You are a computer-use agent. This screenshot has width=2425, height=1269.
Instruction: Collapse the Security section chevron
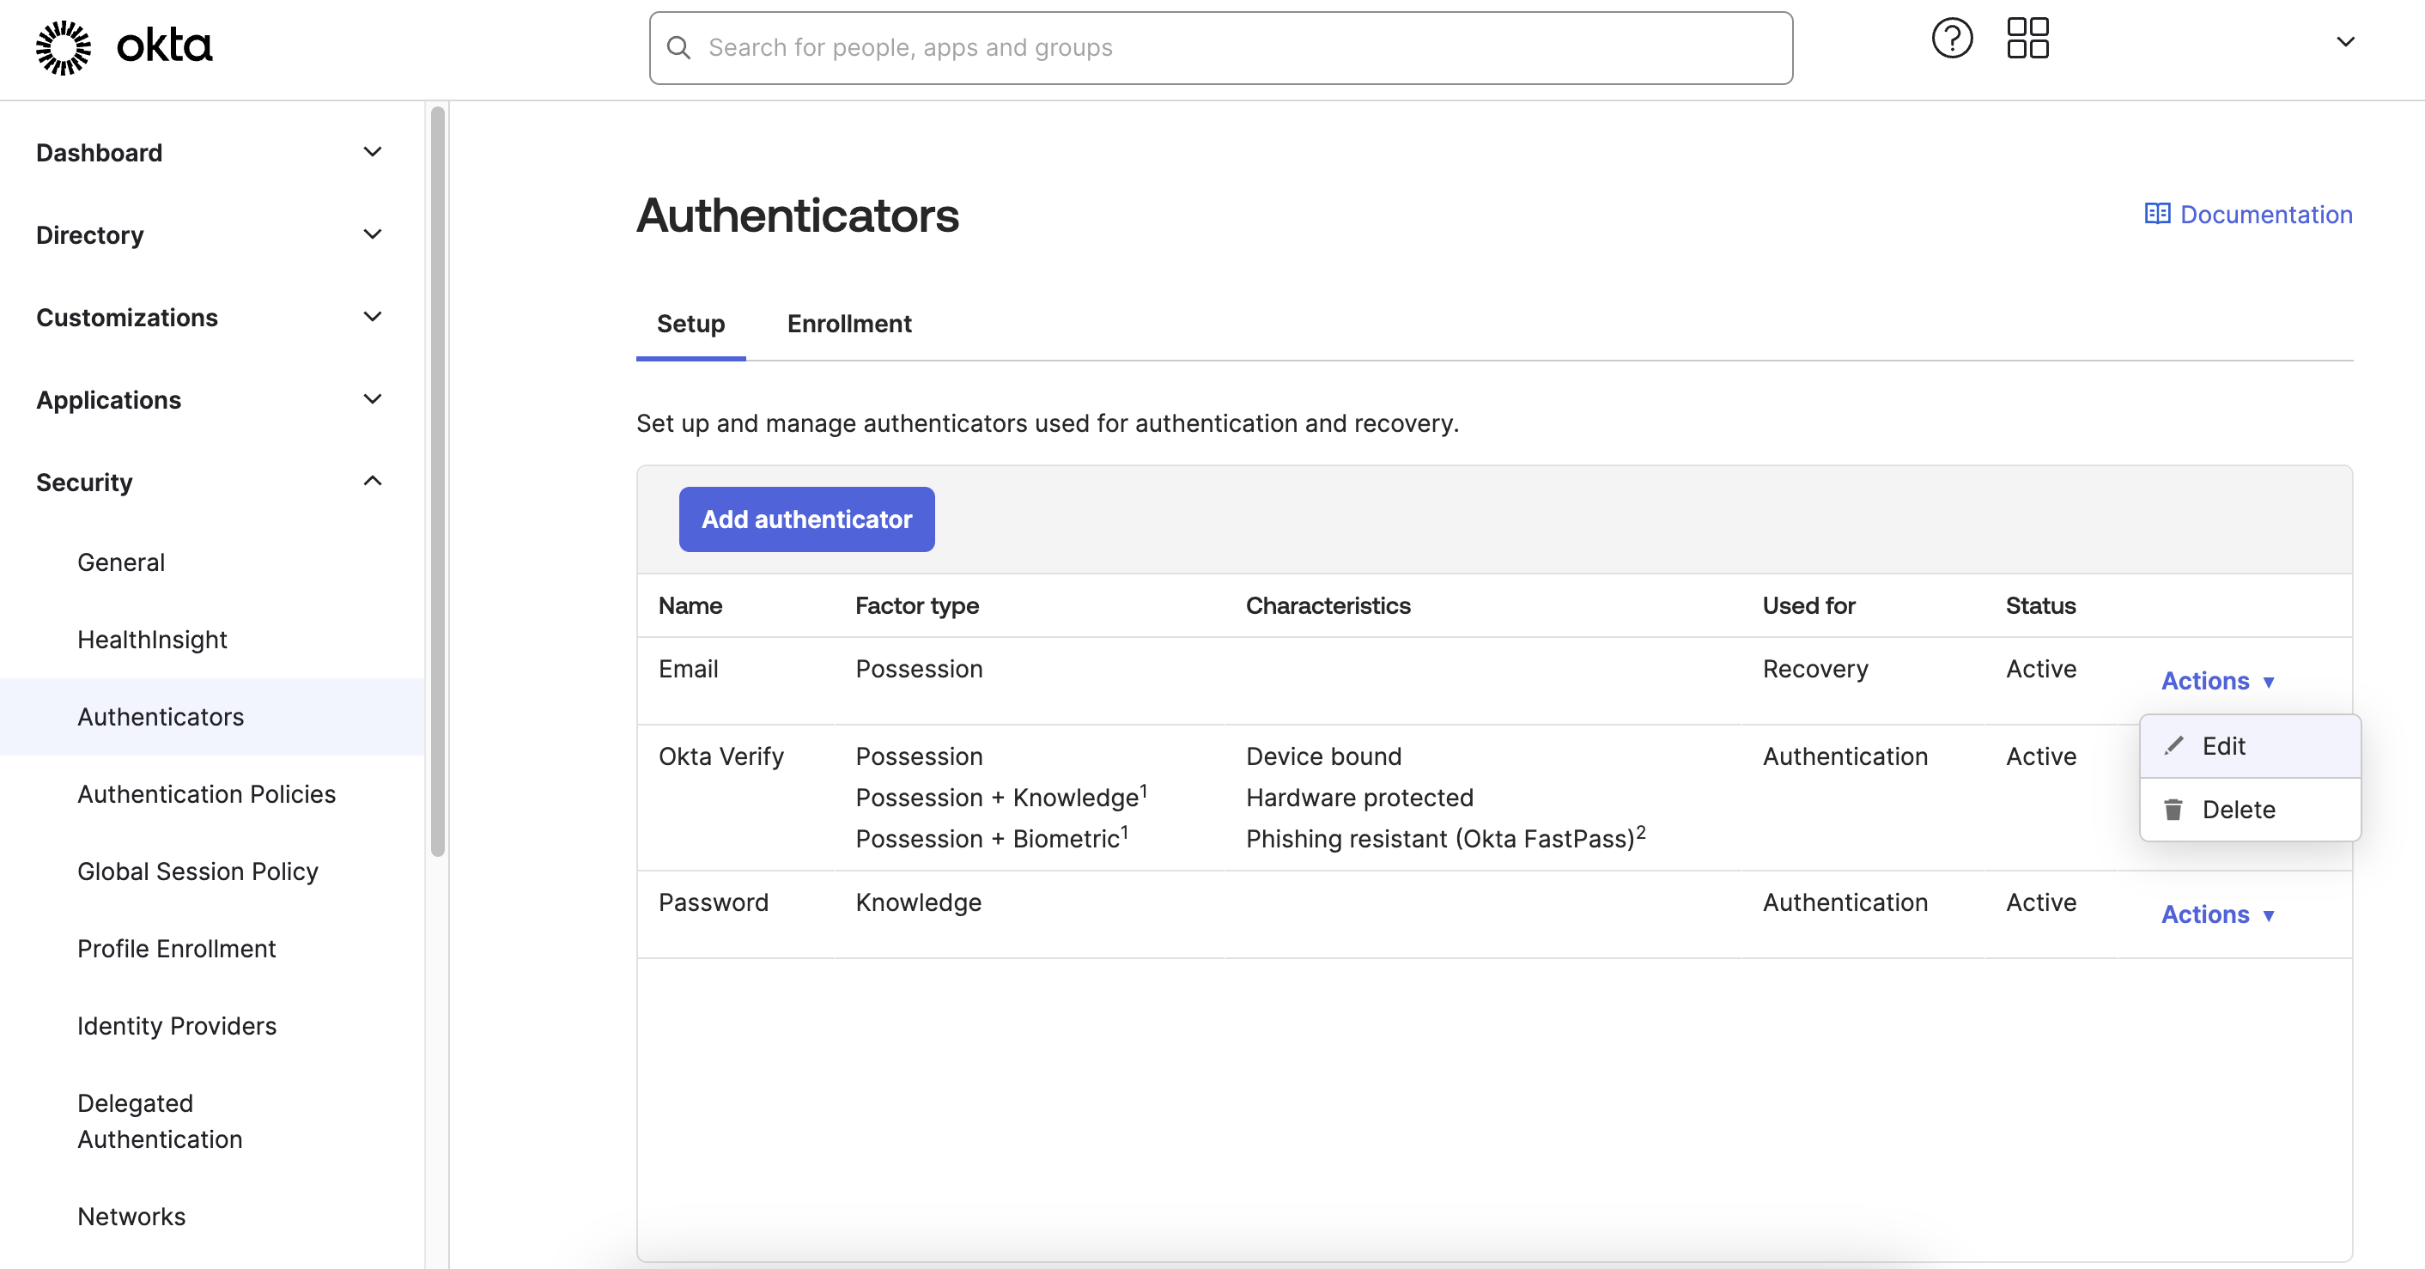pos(373,481)
